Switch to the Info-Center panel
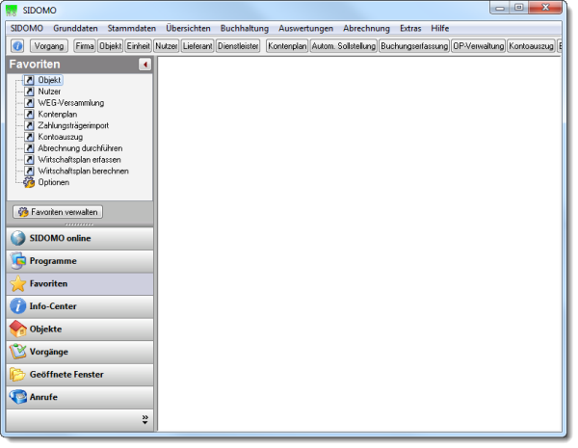 80,306
